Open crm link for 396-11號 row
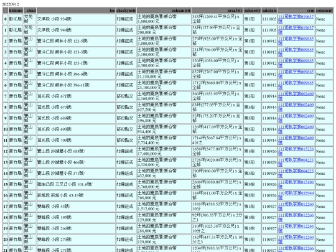 pos(296,85)
